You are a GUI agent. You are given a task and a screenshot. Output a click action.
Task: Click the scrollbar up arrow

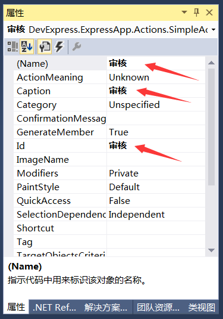pyautogui.click(x=212, y=63)
